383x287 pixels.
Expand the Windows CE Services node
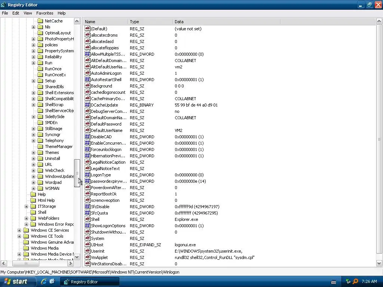coord(19,230)
